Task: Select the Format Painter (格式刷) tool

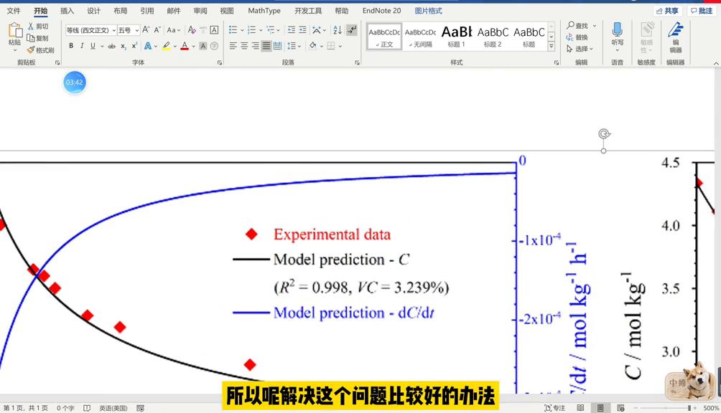Action: pyautogui.click(x=39, y=49)
